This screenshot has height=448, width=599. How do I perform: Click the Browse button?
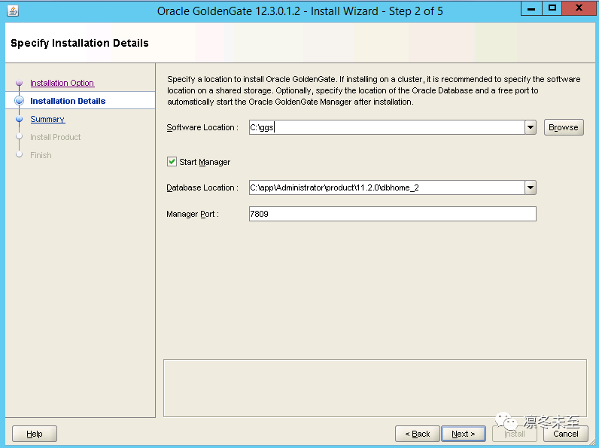(x=564, y=127)
